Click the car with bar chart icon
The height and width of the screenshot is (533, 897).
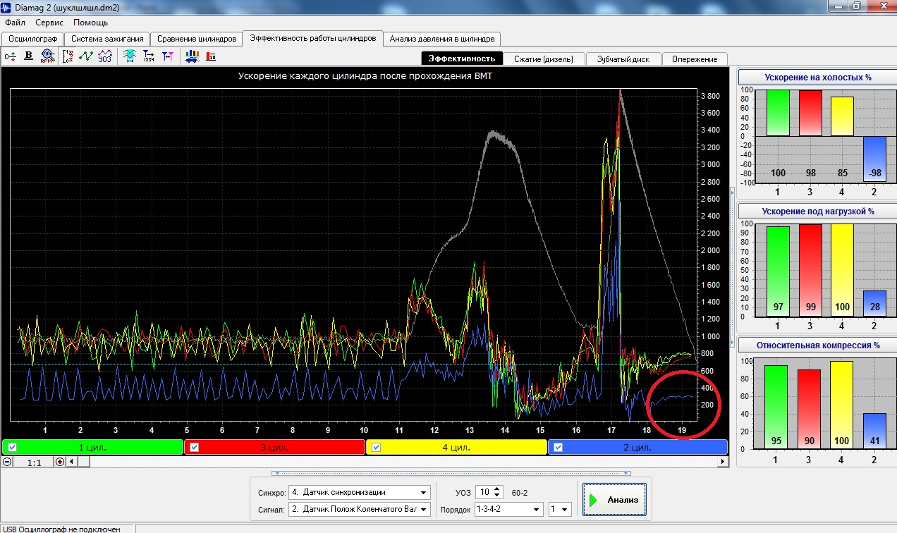tap(191, 56)
